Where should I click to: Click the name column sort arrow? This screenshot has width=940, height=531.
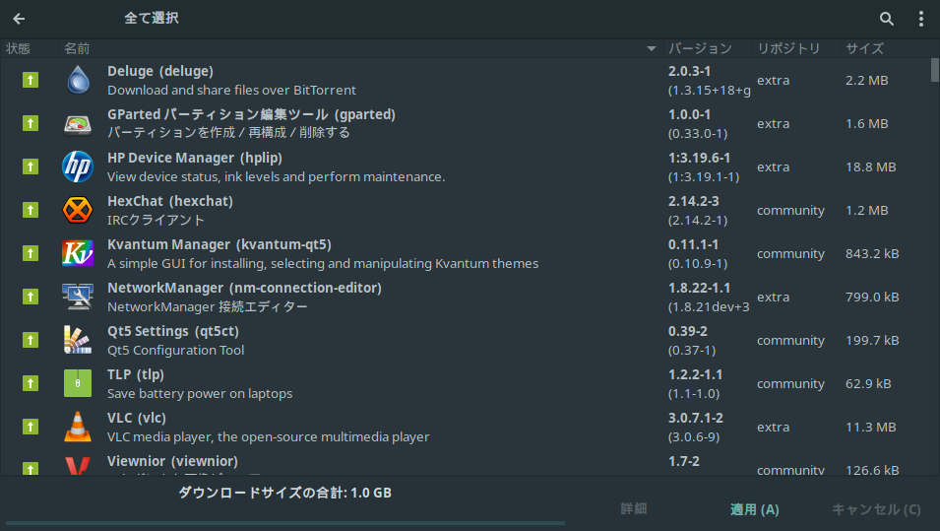(x=652, y=48)
